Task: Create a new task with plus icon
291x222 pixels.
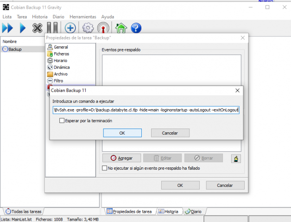Action: click(x=70, y=28)
